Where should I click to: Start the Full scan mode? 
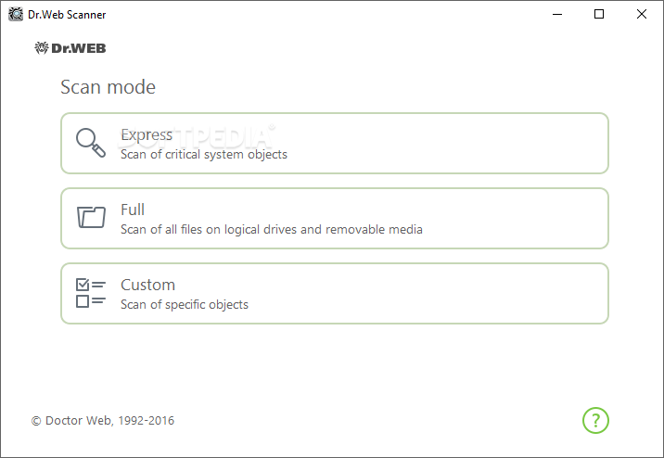[335, 219]
